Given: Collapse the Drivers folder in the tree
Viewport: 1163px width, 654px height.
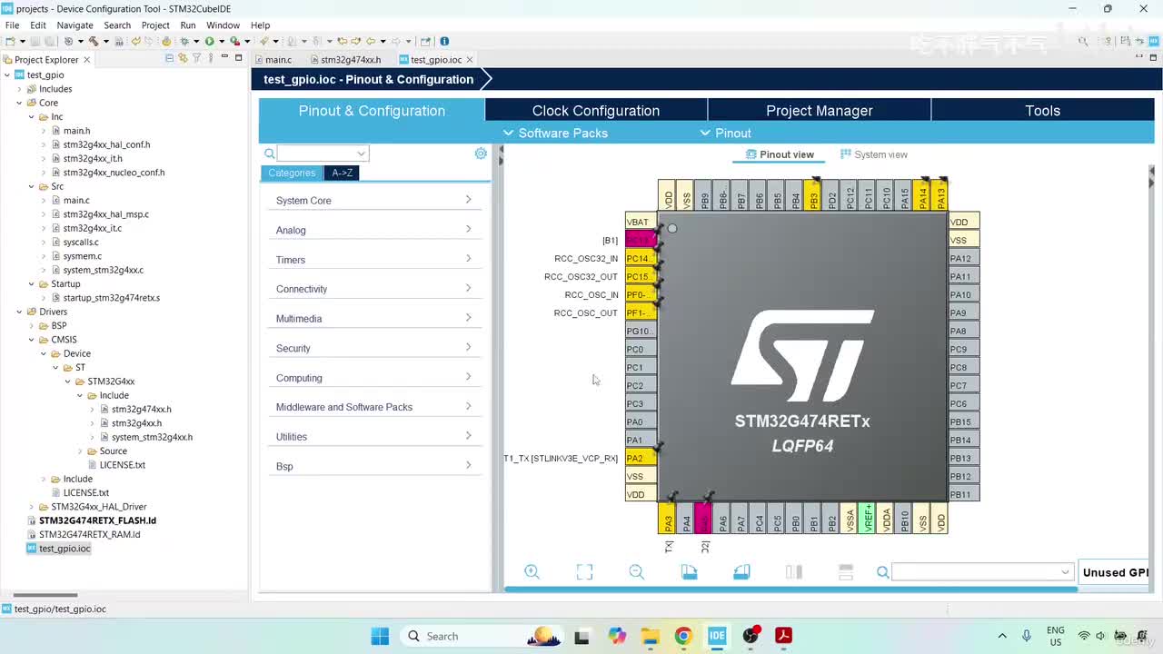Looking at the screenshot, I should tap(20, 312).
